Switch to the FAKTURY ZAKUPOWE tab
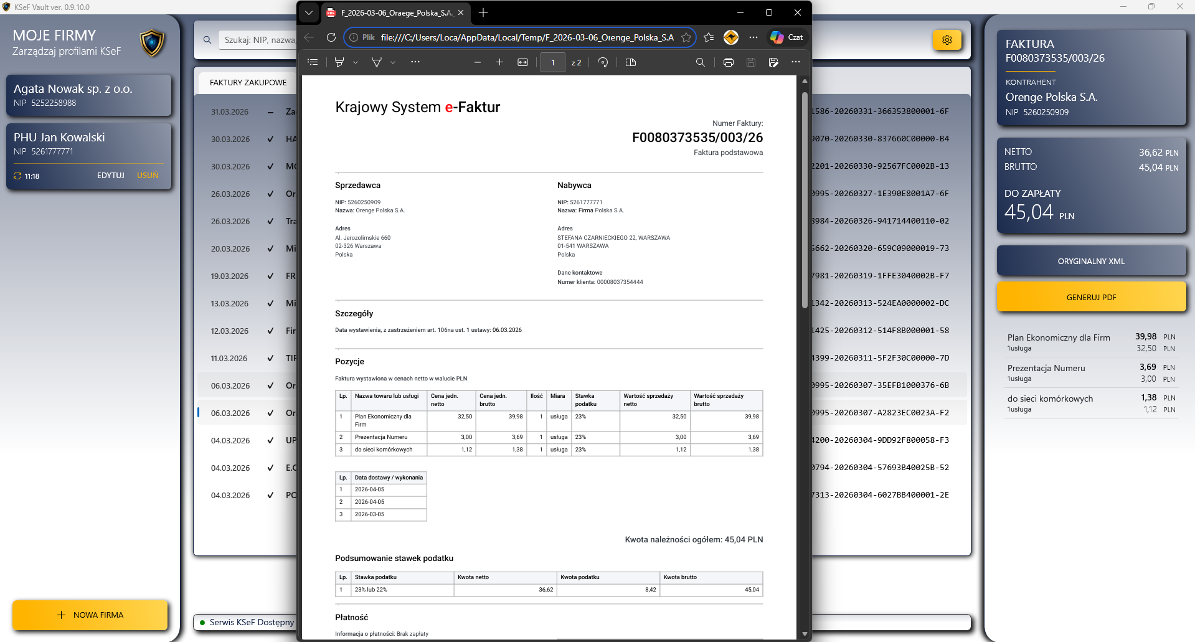This screenshot has width=1195, height=642. point(248,82)
